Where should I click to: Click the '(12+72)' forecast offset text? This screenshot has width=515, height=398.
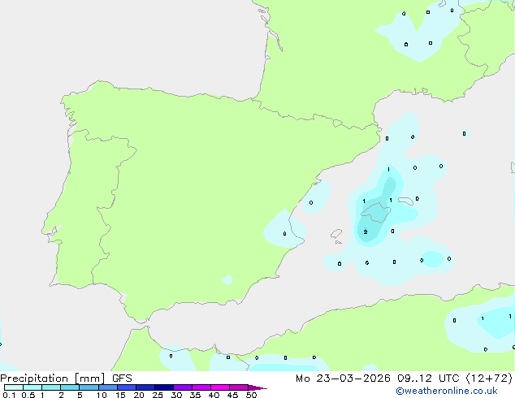pyautogui.click(x=489, y=379)
